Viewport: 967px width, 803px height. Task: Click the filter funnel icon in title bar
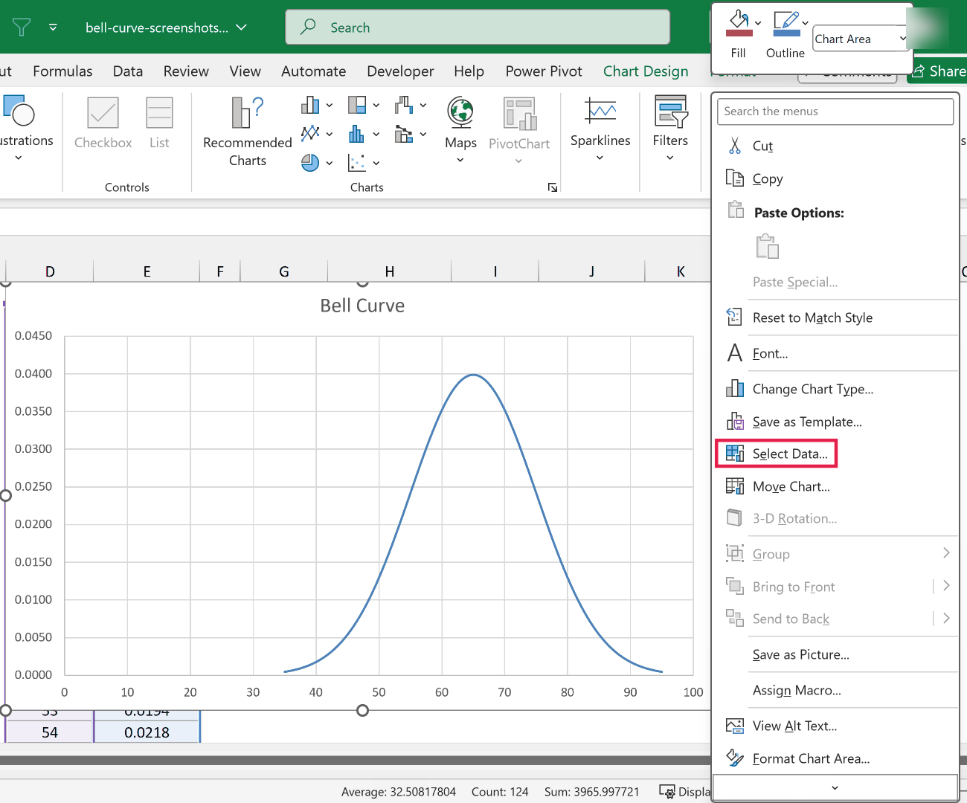(x=22, y=28)
